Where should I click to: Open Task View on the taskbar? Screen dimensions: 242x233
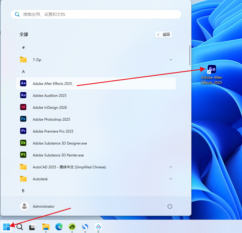click(32, 227)
